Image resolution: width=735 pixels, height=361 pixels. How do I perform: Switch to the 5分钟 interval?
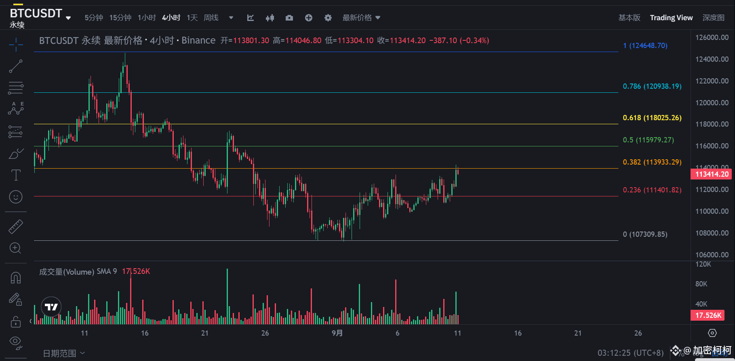(94, 18)
